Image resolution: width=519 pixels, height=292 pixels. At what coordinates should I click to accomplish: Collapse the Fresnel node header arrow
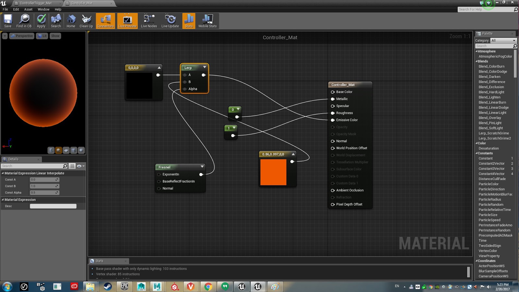pyautogui.click(x=203, y=167)
